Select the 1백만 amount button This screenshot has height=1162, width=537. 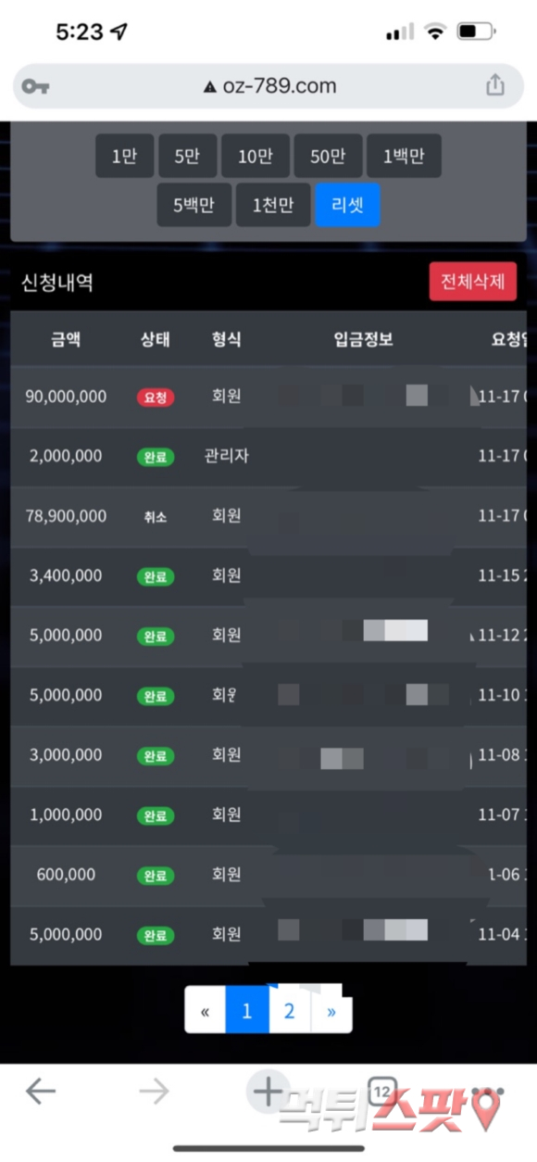pos(404,156)
